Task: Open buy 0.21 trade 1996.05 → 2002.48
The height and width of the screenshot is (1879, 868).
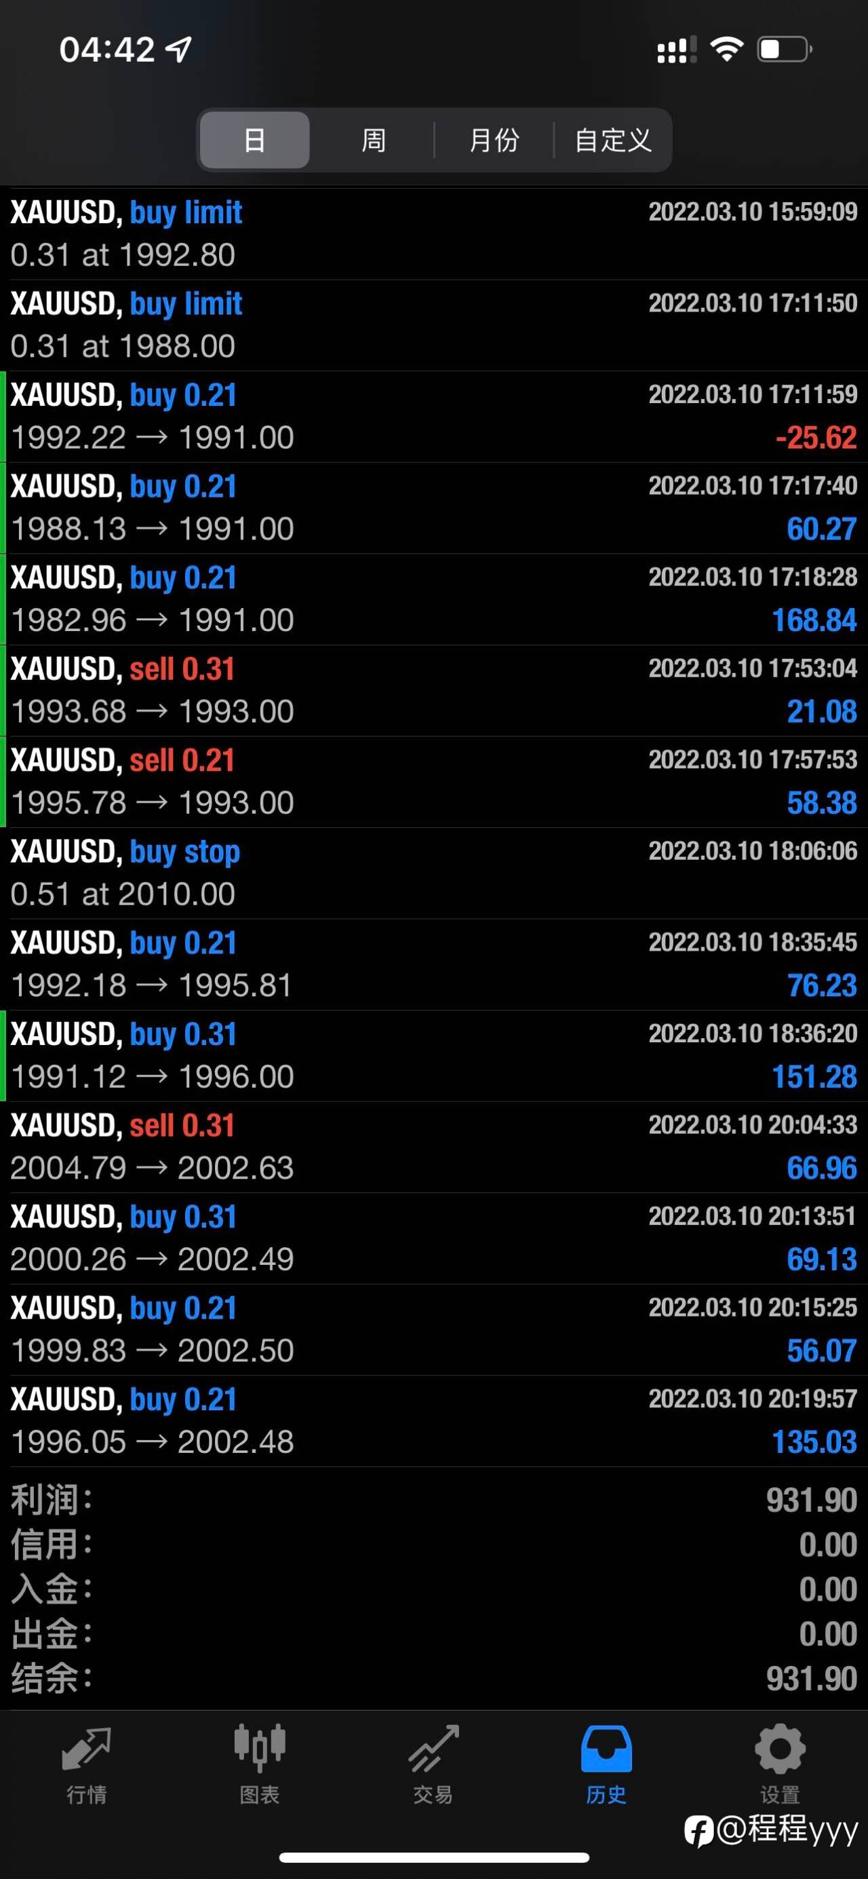Action: tap(433, 1421)
